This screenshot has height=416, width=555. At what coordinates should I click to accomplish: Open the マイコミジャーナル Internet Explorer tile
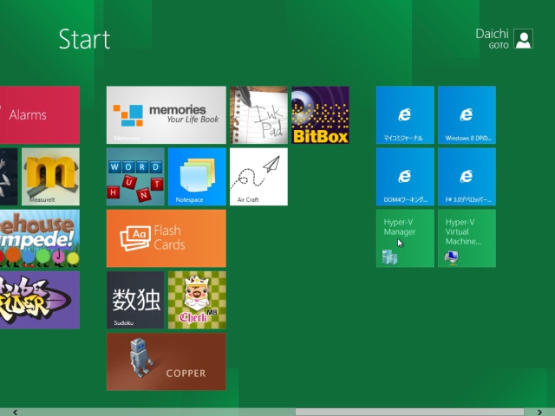pyautogui.click(x=405, y=115)
